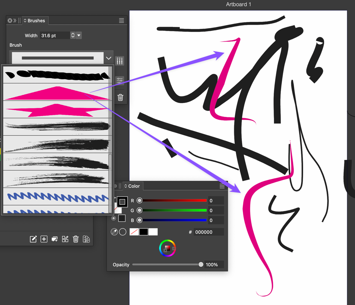The width and height of the screenshot is (355, 305).
Task: Add a new brush with plus icon
Action: click(44, 239)
